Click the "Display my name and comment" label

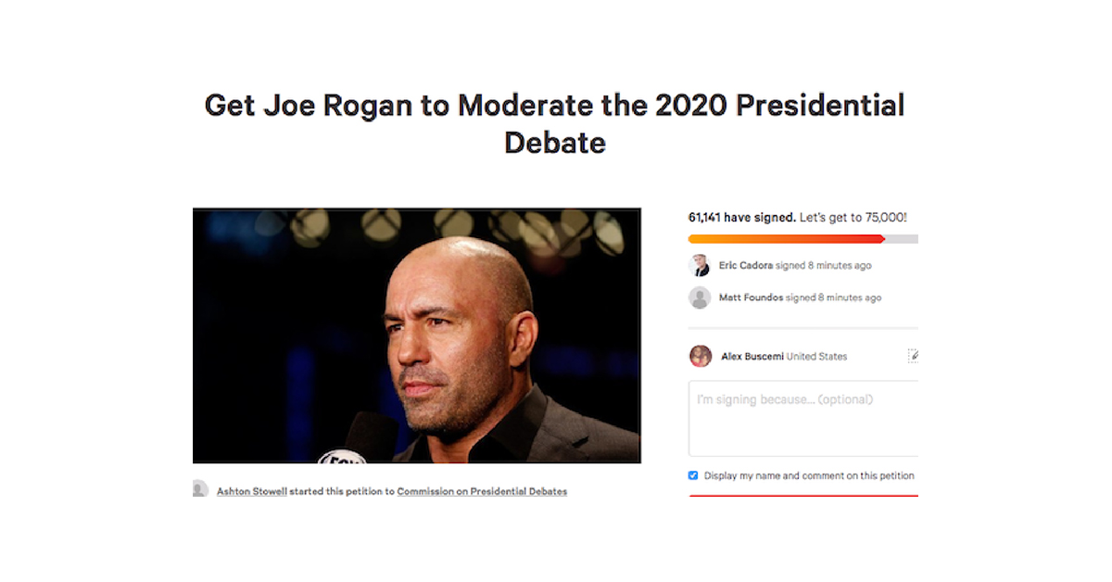click(808, 475)
